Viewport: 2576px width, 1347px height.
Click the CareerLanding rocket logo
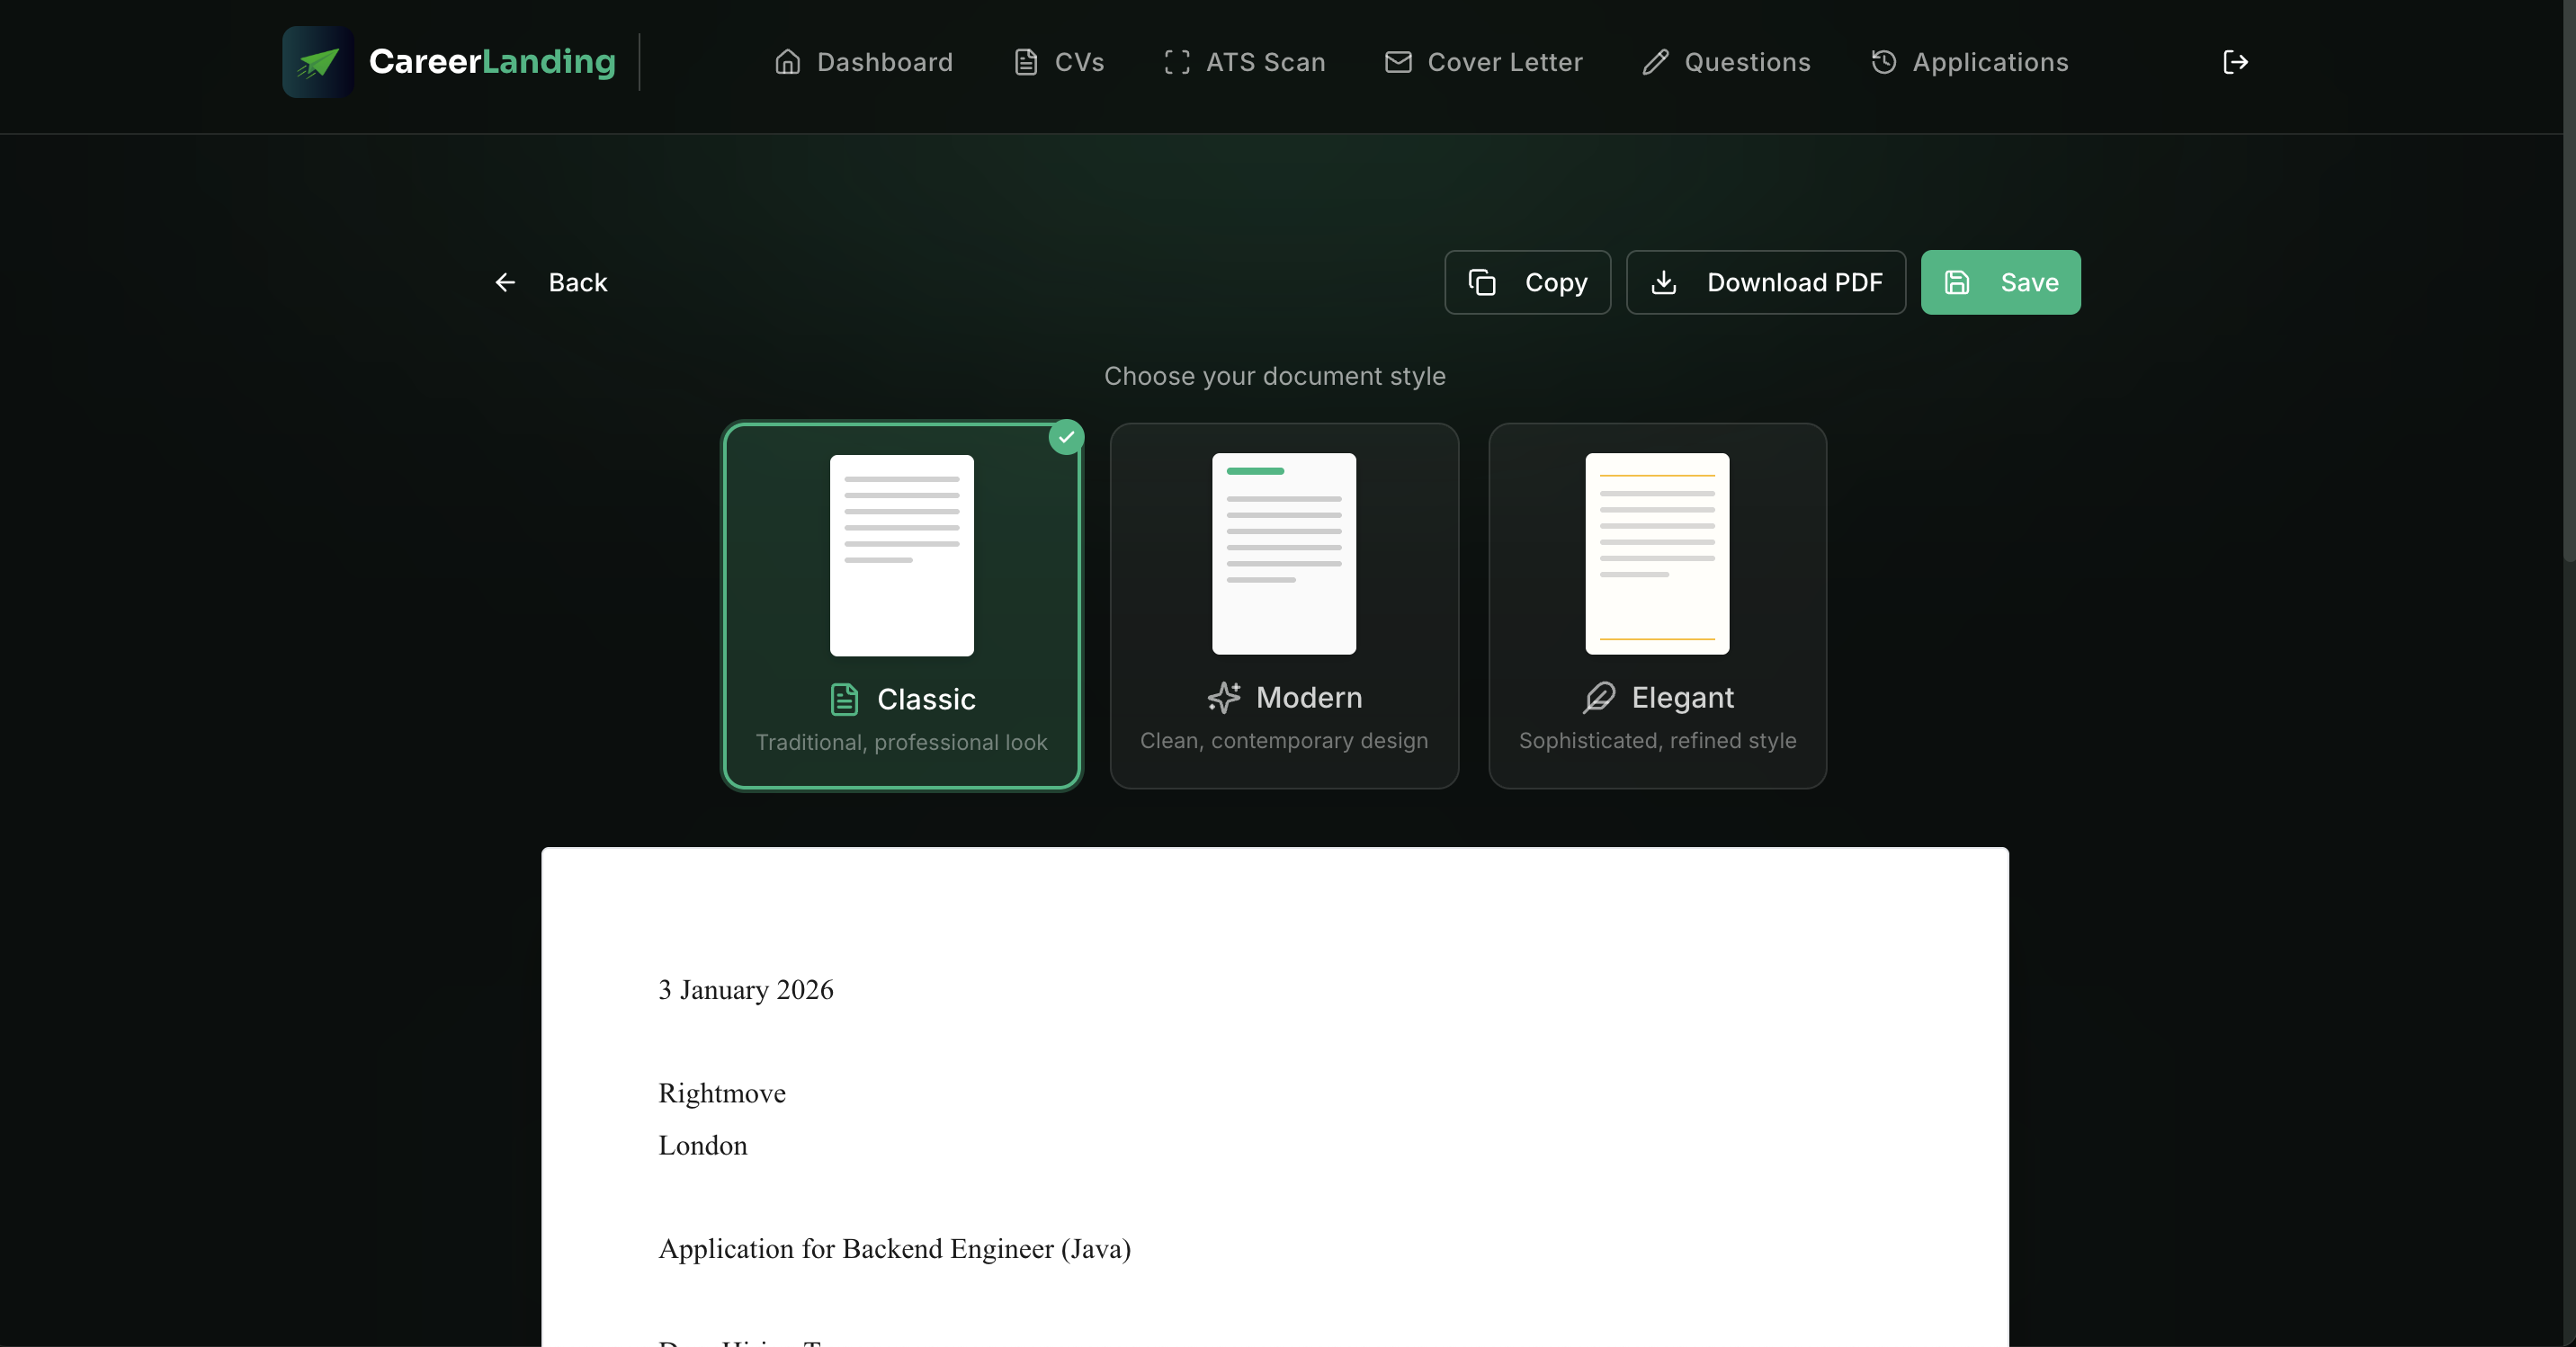click(x=317, y=62)
